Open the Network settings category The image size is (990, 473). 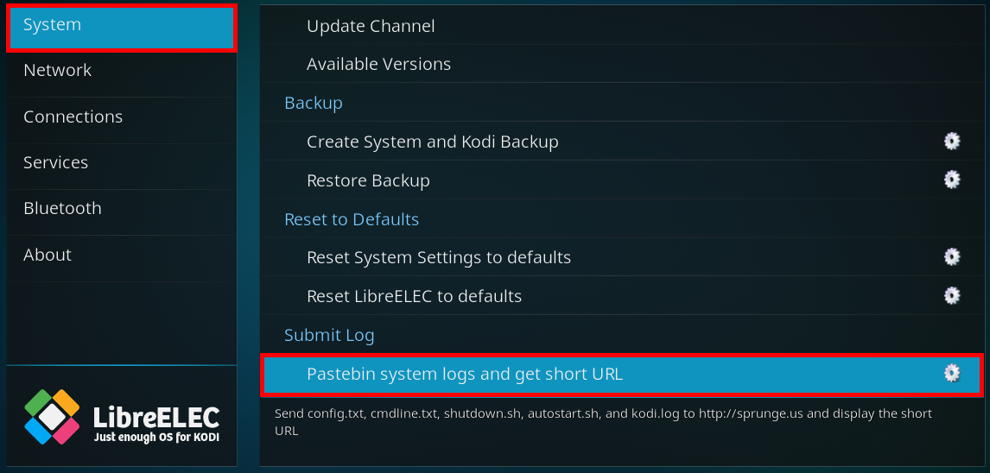coord(122,70)
